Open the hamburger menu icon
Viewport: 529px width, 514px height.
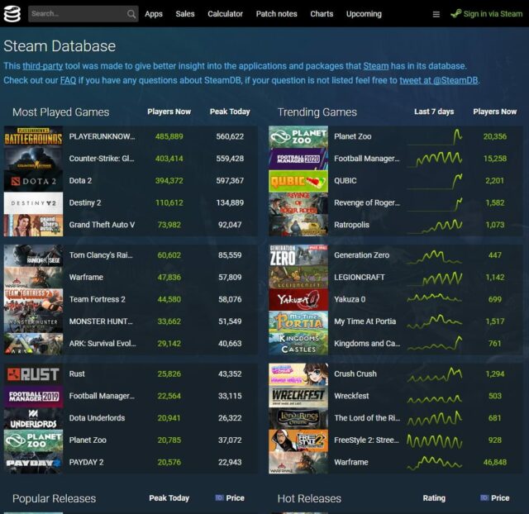[436, 14]
